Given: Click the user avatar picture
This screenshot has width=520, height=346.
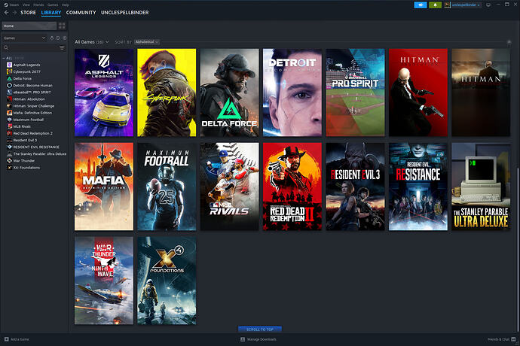Looking at the screenshot, I should click(448, 5).
